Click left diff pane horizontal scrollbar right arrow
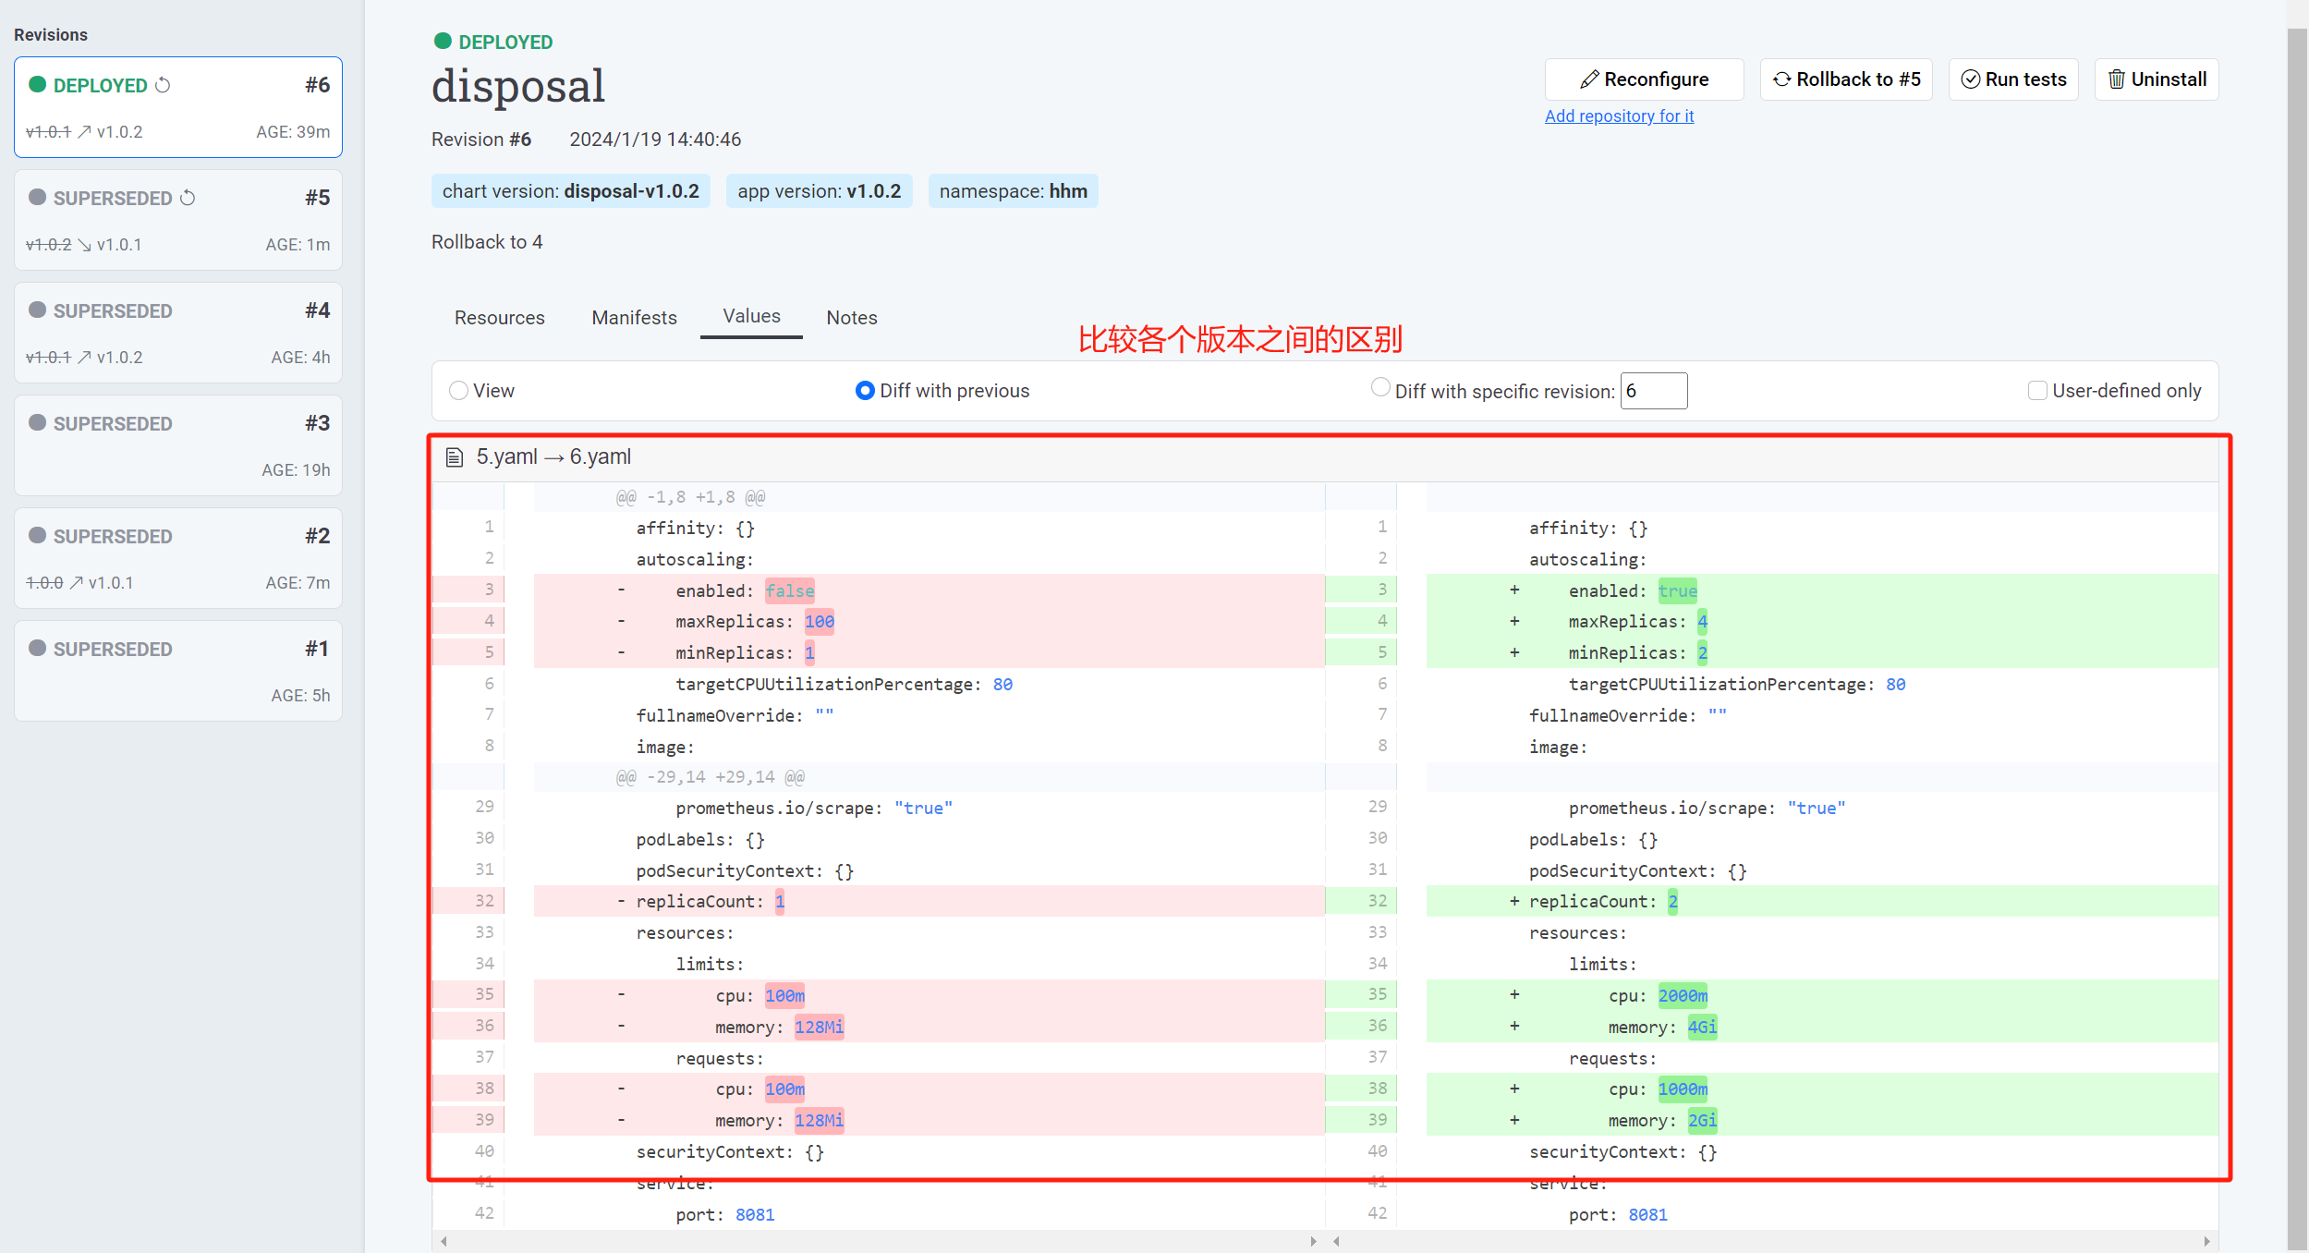 pyautogui.click(x=1313, y=1241)
